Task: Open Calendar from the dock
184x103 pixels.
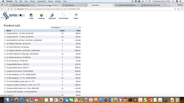Action: [x=37, y=100]
